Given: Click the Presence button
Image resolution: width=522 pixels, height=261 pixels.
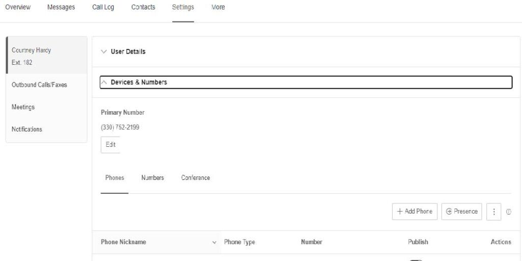Looking at the screenshot, I should coord(462,212).
